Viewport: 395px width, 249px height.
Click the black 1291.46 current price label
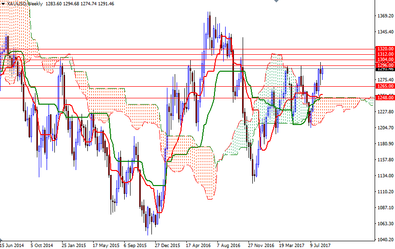(385, 69)
